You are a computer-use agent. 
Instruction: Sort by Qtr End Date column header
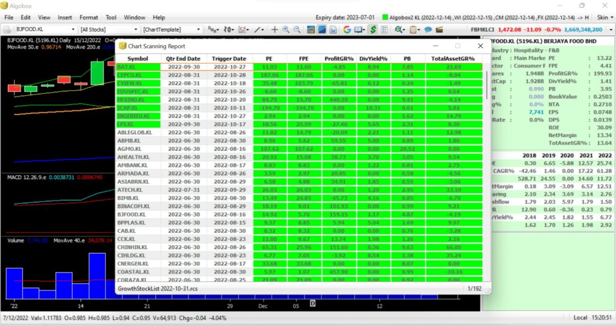point(183,58)
